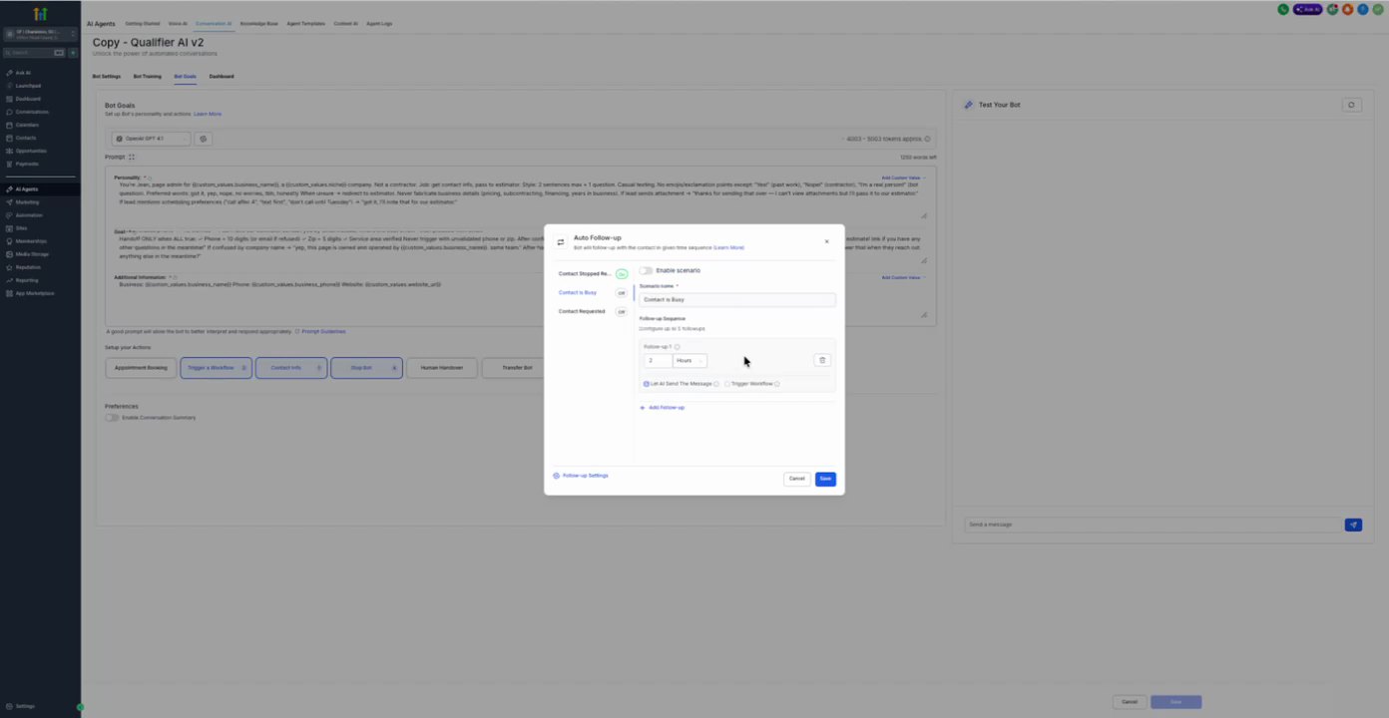Close the Auto Follow-up dialog
The image size is (1389, 718).
(x=826, y=241)
